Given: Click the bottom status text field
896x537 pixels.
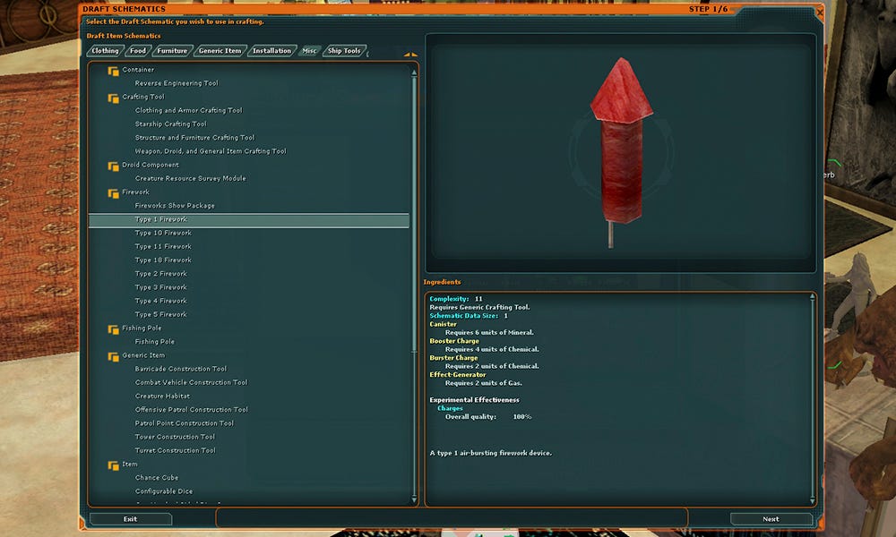Looking at the screenshot, I should (x=452, y=518).
